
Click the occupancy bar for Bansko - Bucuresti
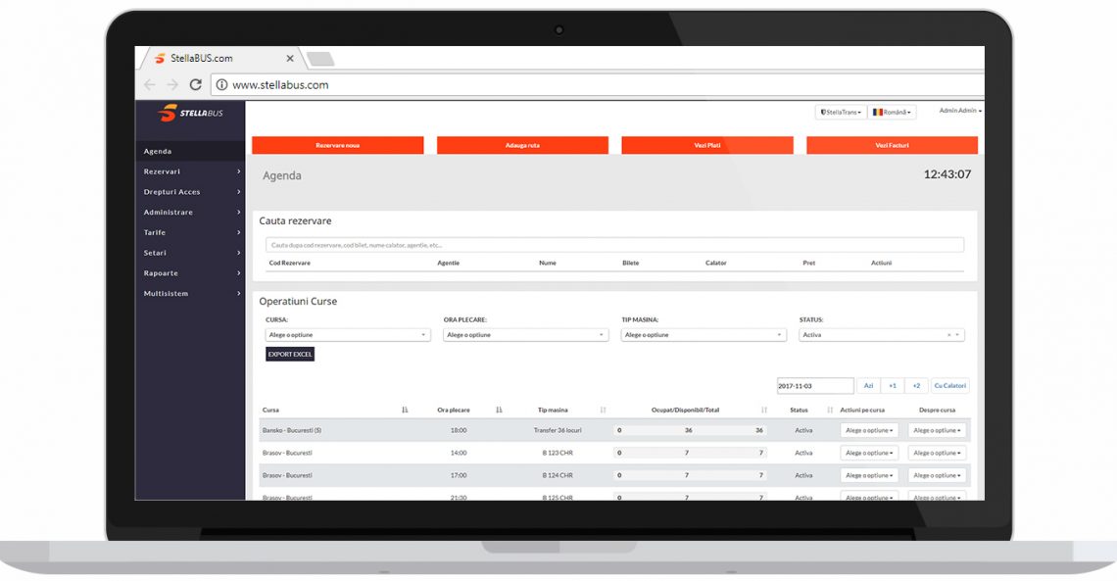point(691,430)
